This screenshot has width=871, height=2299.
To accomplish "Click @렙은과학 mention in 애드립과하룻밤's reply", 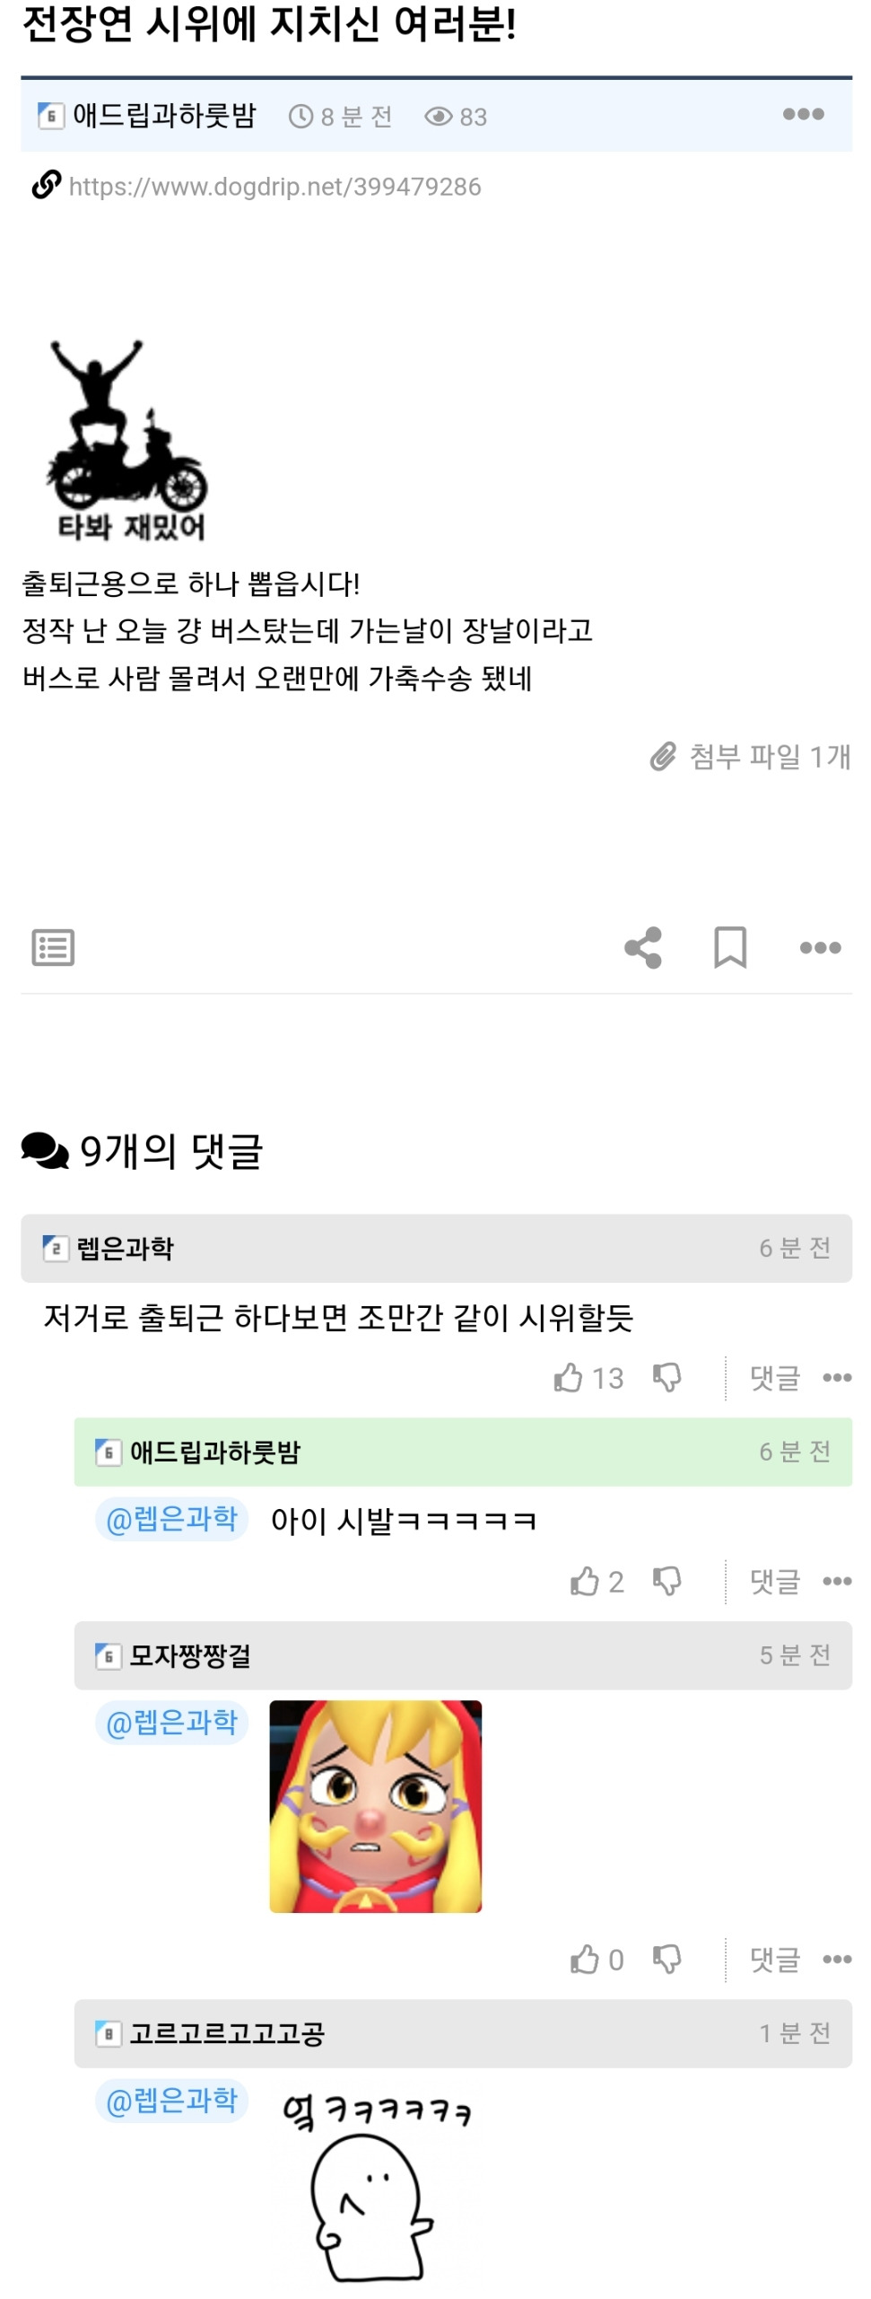I will point(171,1519).
